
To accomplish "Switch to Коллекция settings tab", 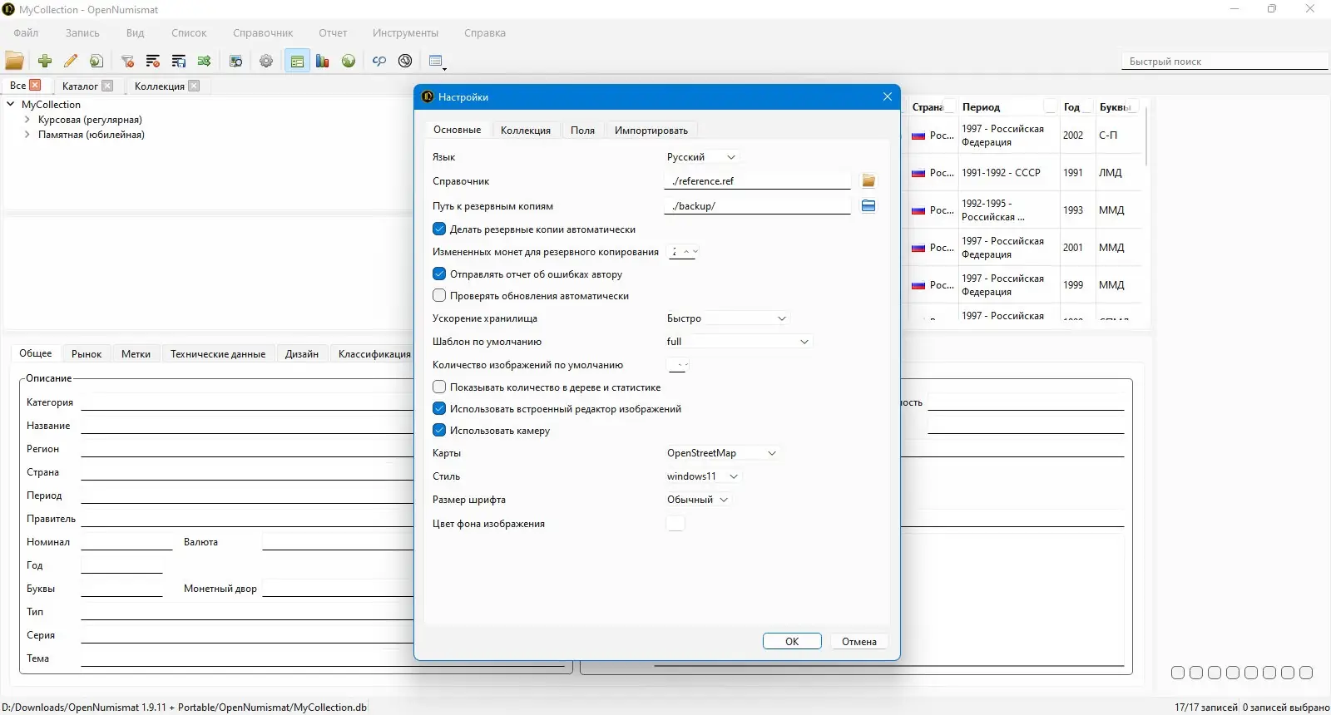I will [x=526, y=131].
